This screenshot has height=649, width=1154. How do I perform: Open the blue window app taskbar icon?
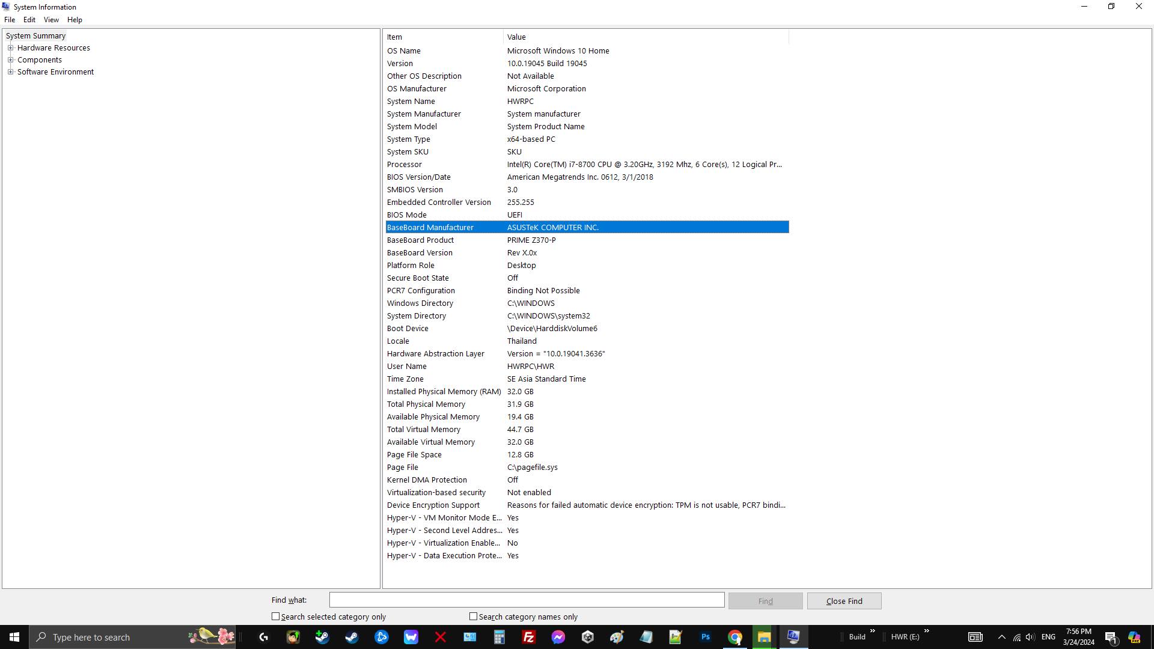click(470, 637)
